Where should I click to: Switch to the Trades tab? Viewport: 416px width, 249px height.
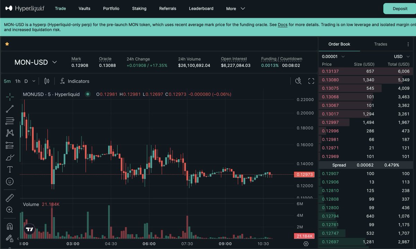pyautogui.click(x=381, y=44)
